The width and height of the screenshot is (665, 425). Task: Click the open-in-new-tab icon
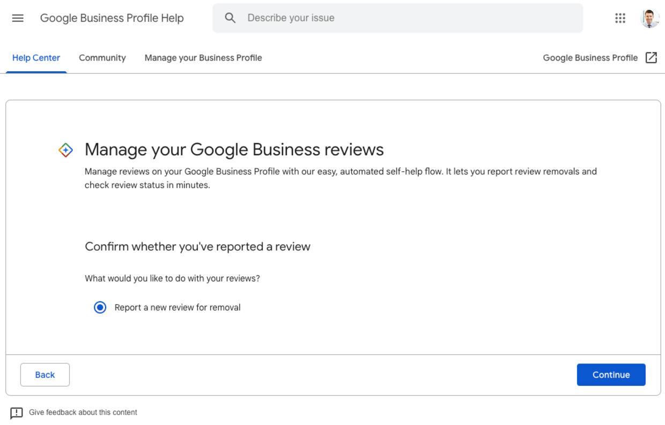(x=651, y=58)
